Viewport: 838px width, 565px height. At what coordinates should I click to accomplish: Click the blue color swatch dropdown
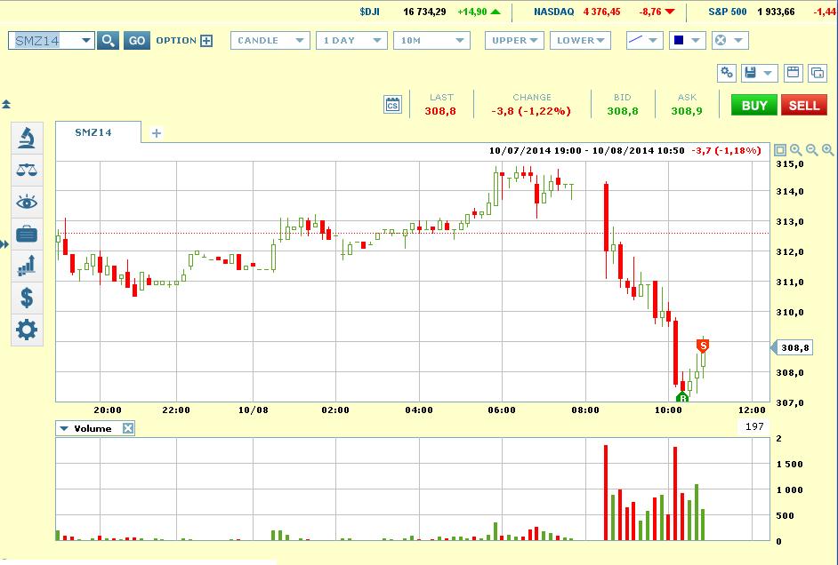(686, 41)
